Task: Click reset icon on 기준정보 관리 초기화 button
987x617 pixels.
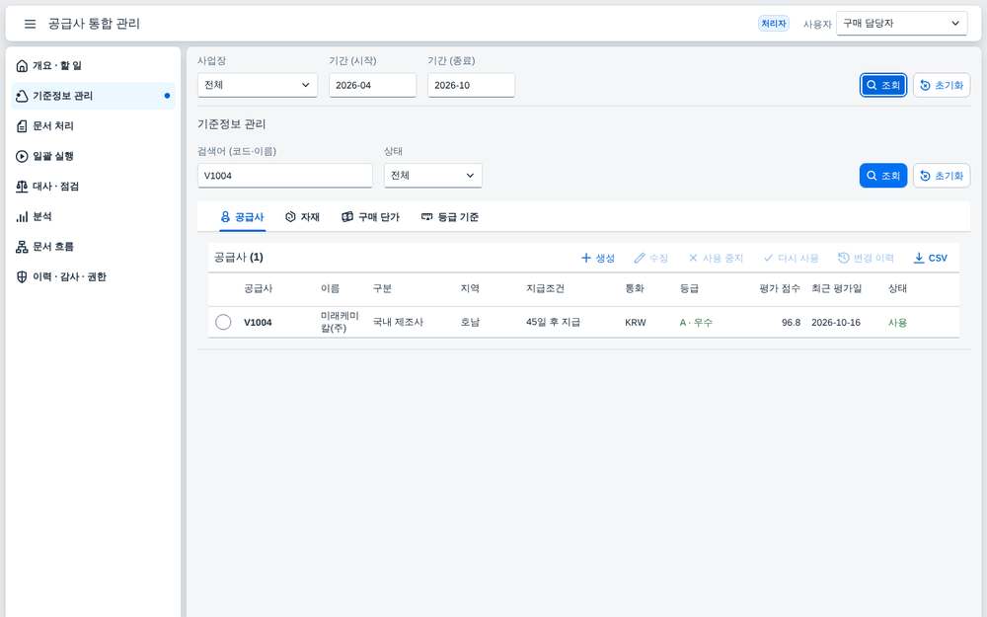Action: pyautogui.click(x=925, y=176)
